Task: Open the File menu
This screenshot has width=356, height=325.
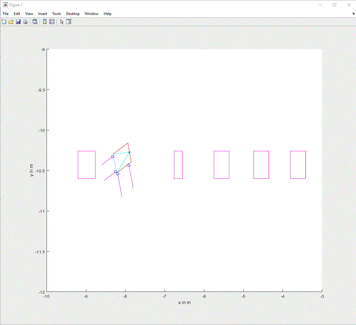Action: pos(6,14)
